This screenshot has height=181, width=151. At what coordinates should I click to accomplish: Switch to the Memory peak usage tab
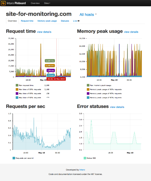coord(47,21)
